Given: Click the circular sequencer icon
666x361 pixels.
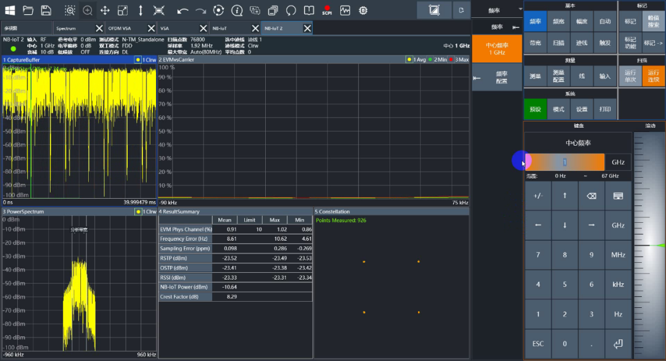Looking at the screenshot, I should 218,10.
